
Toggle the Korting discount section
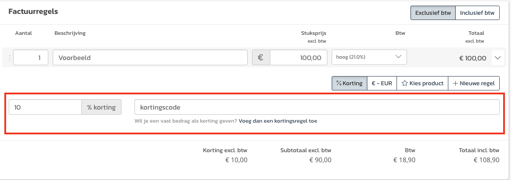(x=350, y=83)
